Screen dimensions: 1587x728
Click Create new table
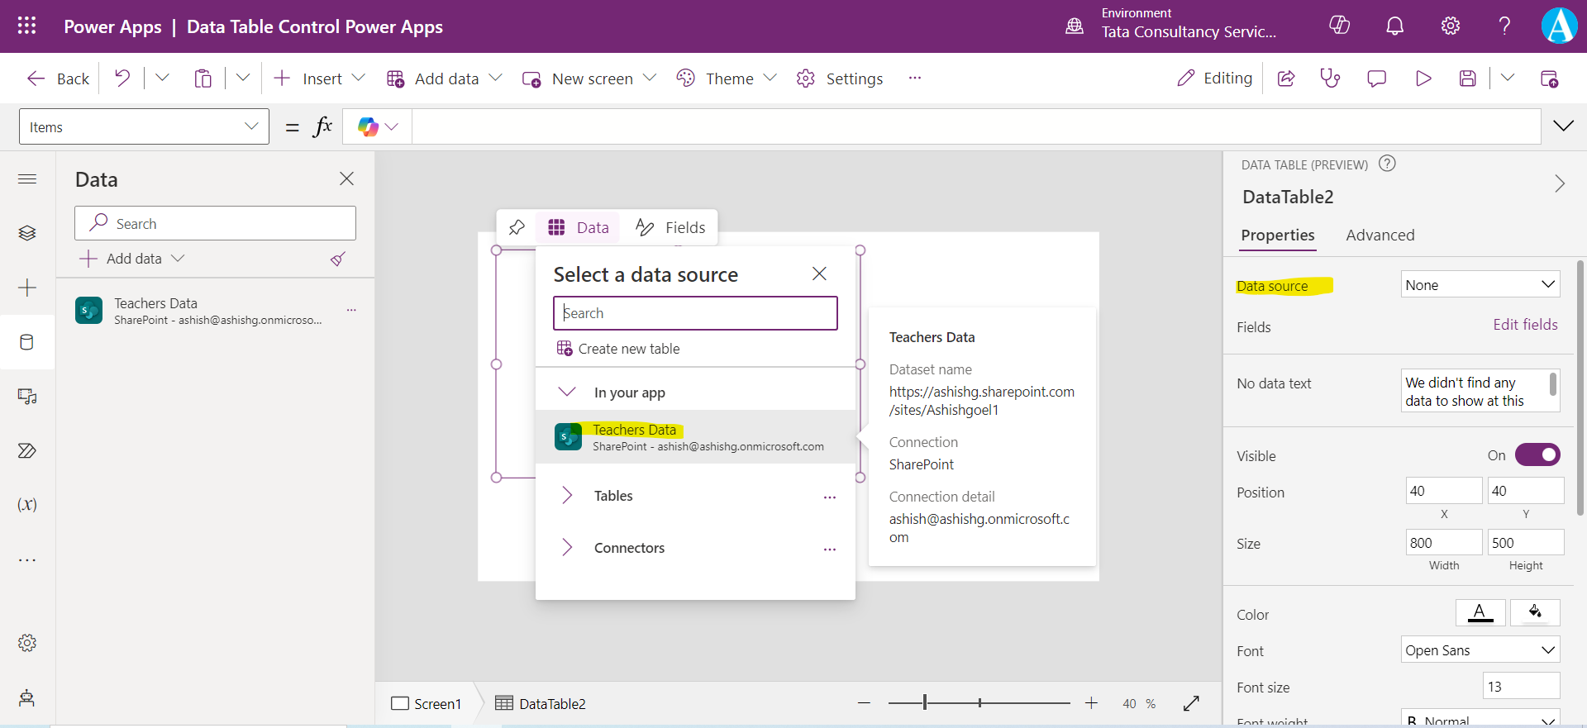pyautogui.click(x=628, y=349)
